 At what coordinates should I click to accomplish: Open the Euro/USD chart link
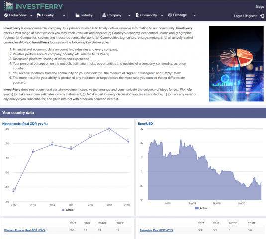145,124
